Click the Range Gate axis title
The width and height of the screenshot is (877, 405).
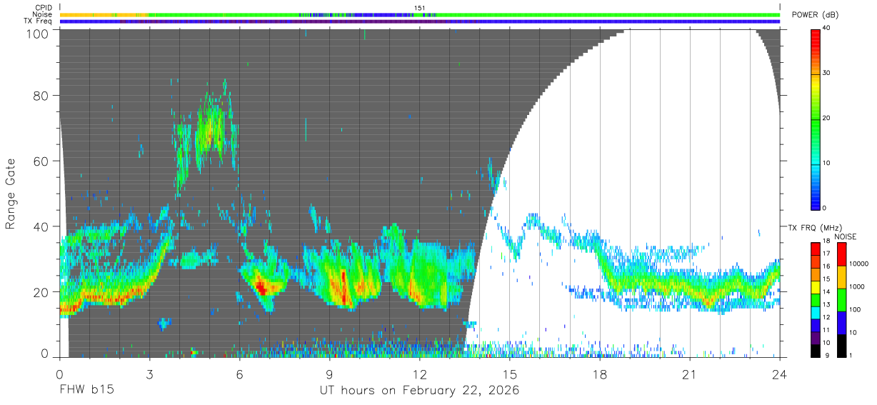[x=11, y=194]
